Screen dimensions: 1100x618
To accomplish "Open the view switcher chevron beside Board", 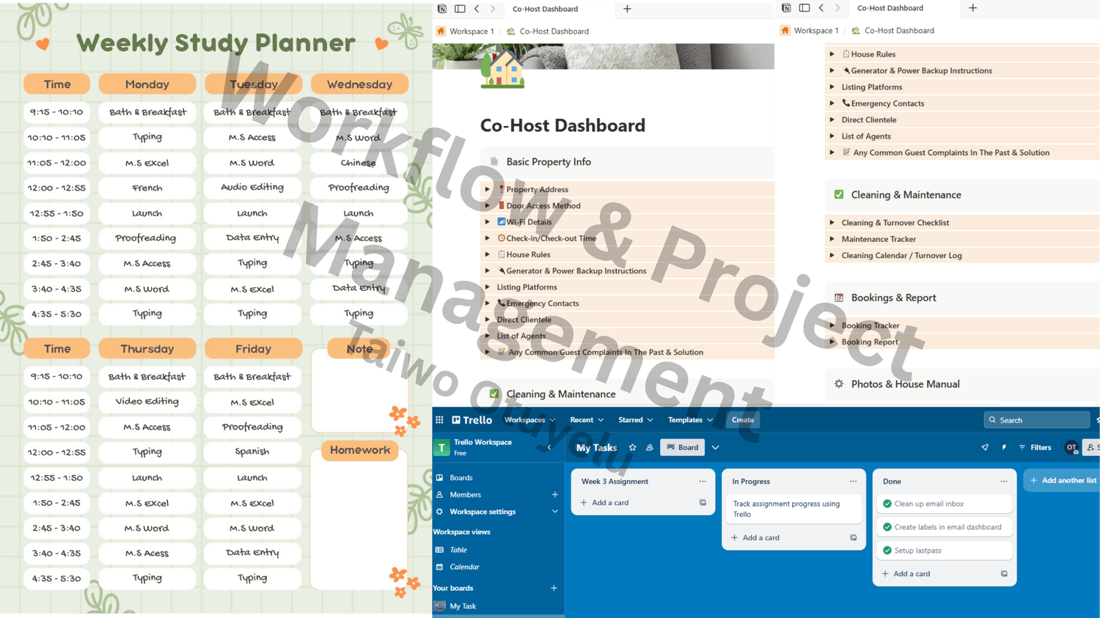I will coord(716,447).
